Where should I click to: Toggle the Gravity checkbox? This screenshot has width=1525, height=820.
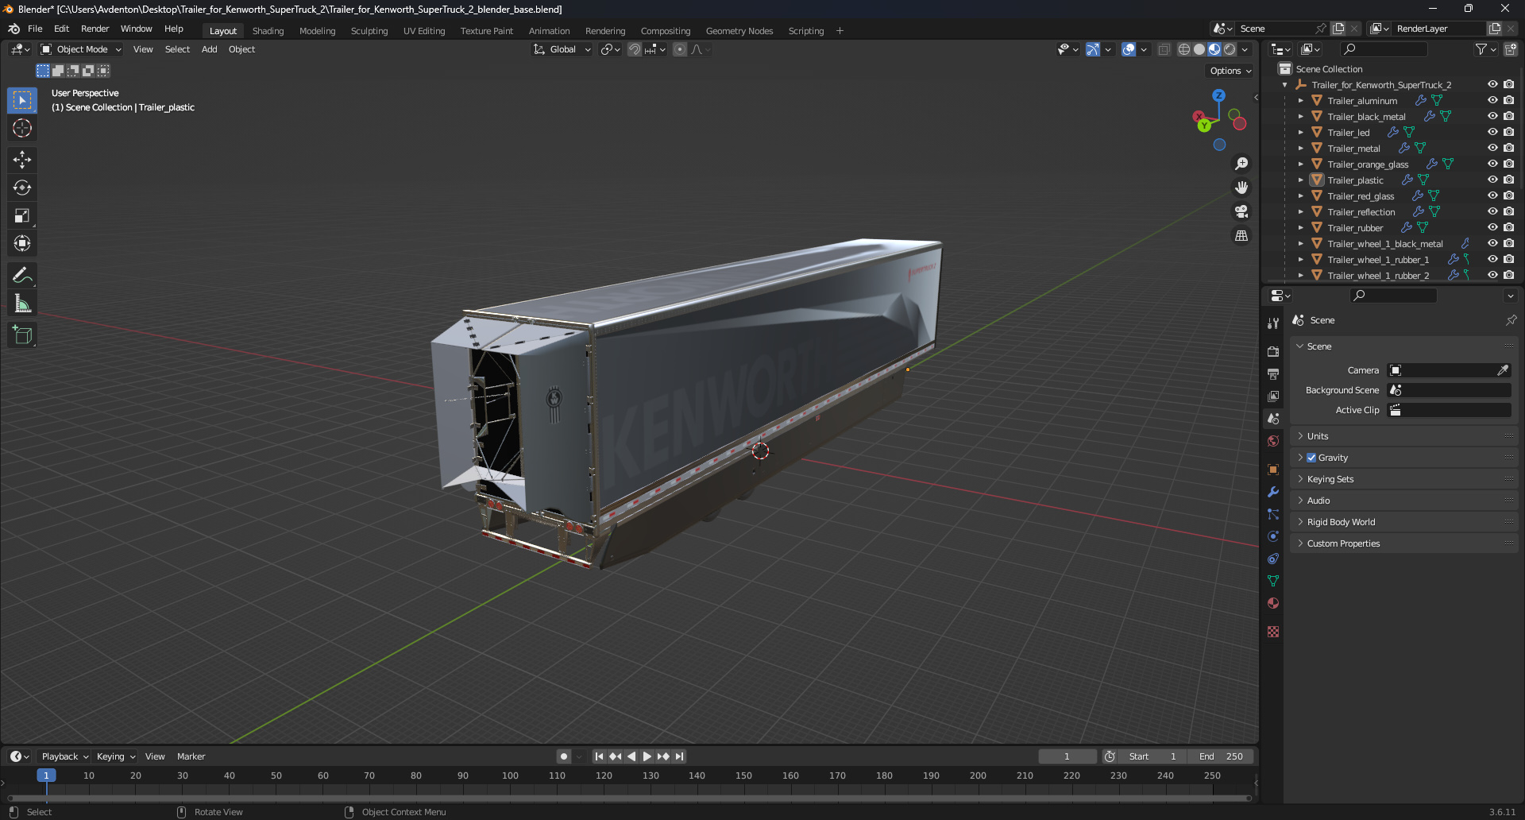[1311, 458]
